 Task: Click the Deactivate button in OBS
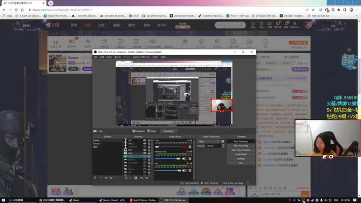click(168, 131)
